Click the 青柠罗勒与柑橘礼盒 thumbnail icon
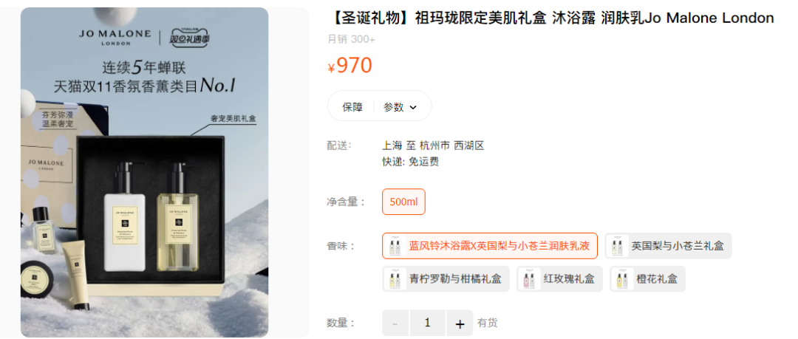 [395, 279]
